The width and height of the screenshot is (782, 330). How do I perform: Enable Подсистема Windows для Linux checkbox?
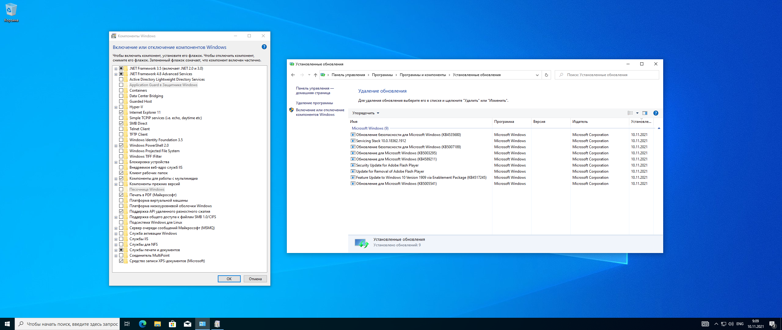(x=121, y=222)
